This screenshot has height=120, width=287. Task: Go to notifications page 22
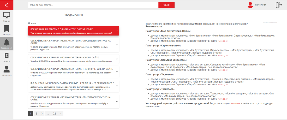pyautogui.click(x=54, y=113)
